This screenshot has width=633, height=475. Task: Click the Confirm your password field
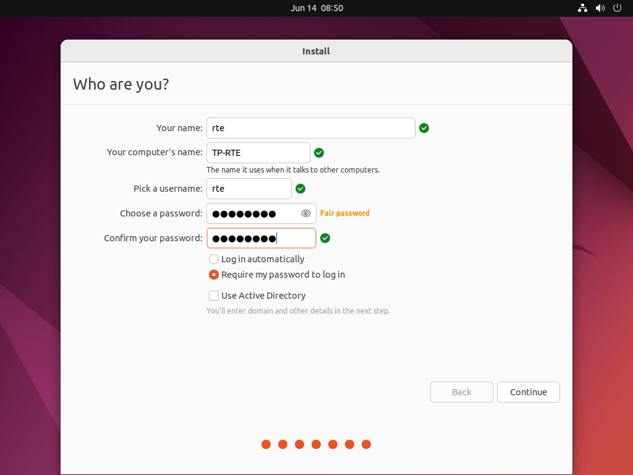(261, 238)
